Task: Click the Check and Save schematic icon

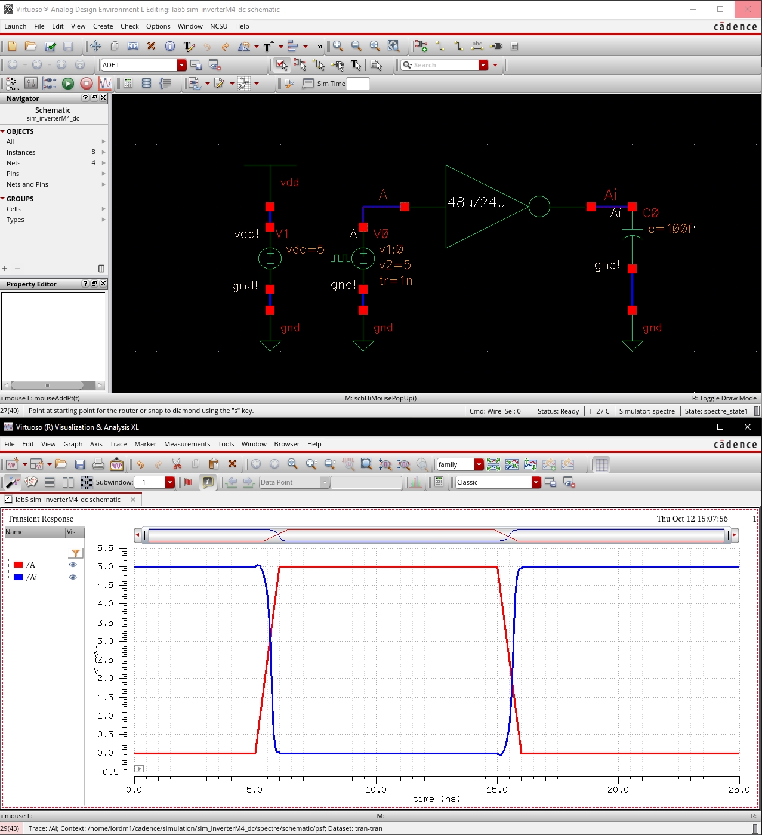Action: click(x=50, y=46)
